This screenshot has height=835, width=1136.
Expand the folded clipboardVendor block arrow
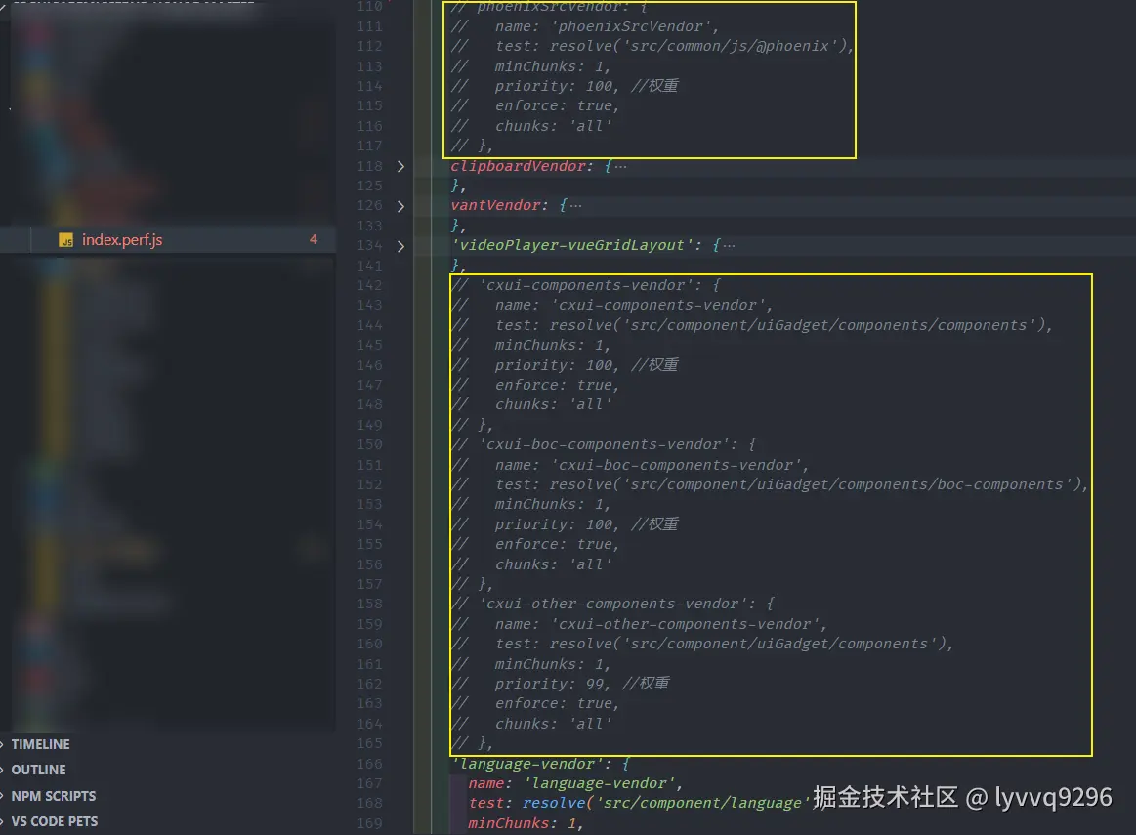[400, 167]
